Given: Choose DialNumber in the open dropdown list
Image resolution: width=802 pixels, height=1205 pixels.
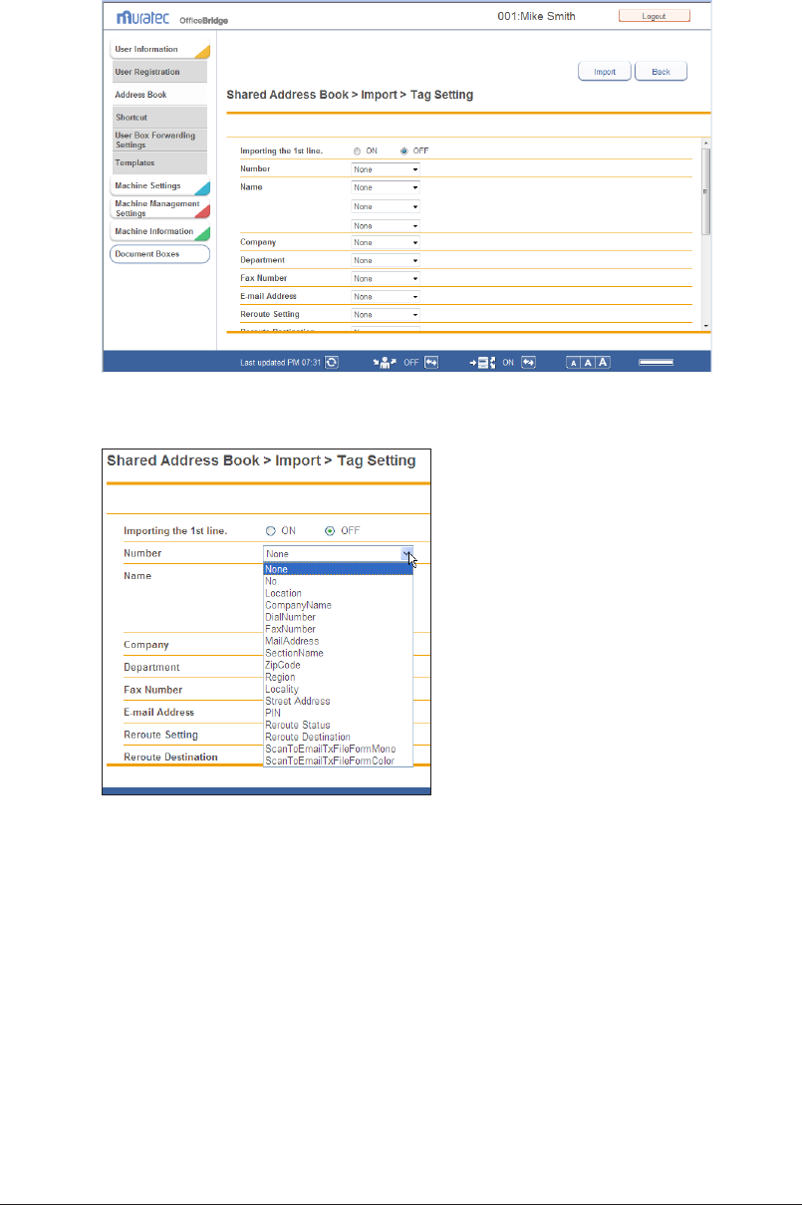Looking at the screenshot, I should pyautogui.click(x=338, y=617).
